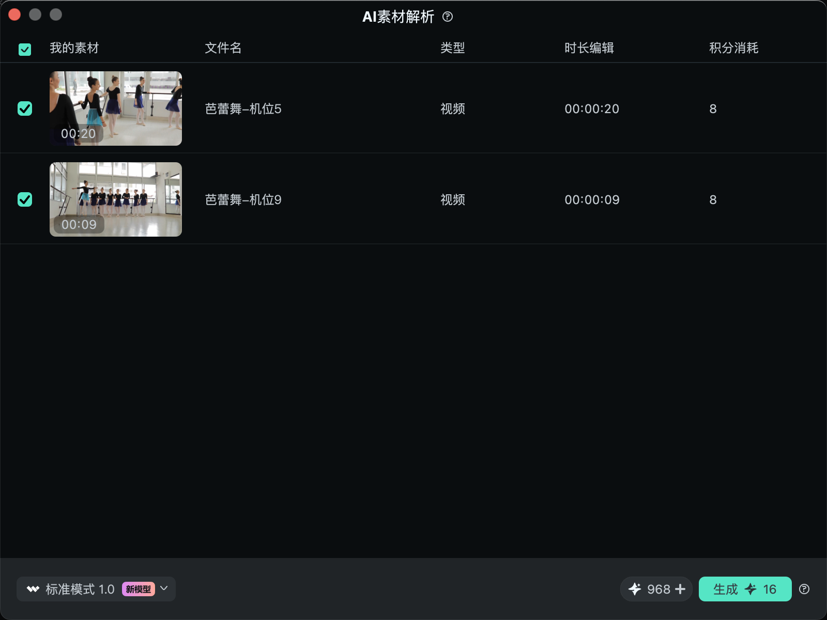Click the 00:00:20 duration value
The image size is (827, 620).
[x=592, y=109]
